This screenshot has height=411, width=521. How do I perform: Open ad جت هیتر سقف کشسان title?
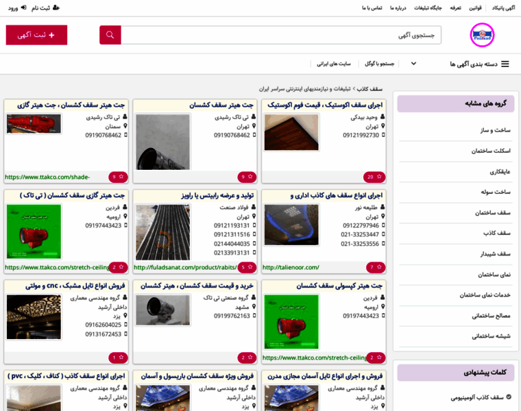pyautogui.click(x=221, y=105)
